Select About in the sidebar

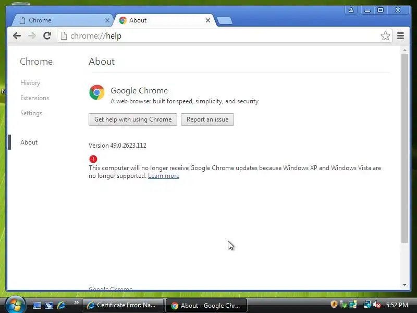29,142
